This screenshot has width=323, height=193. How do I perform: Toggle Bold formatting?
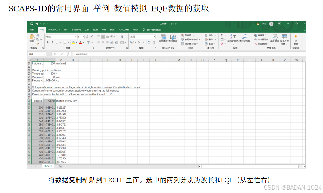[48, 42]
